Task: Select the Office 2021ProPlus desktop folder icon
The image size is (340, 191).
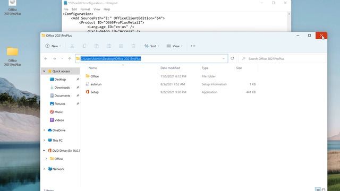Action: (12, 57)
